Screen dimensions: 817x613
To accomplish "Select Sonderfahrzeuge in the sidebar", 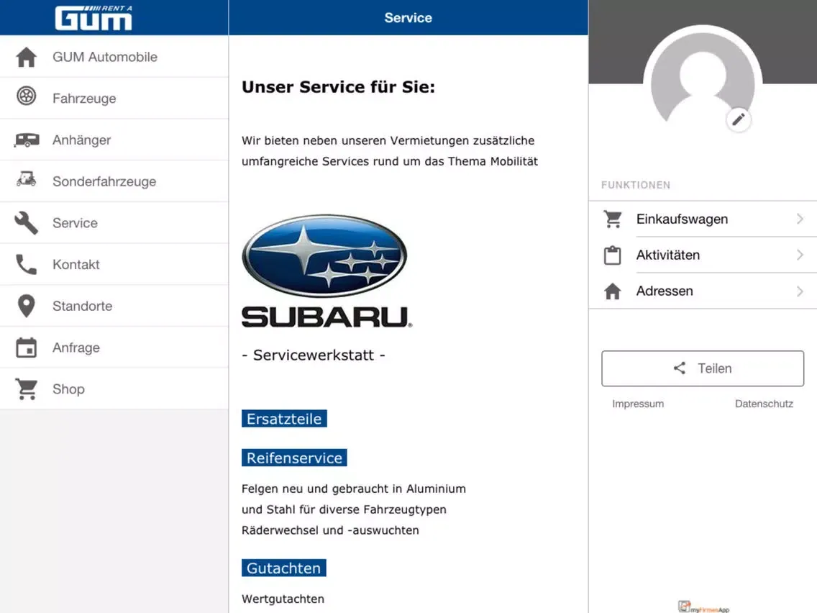I will tap(114, 181).
